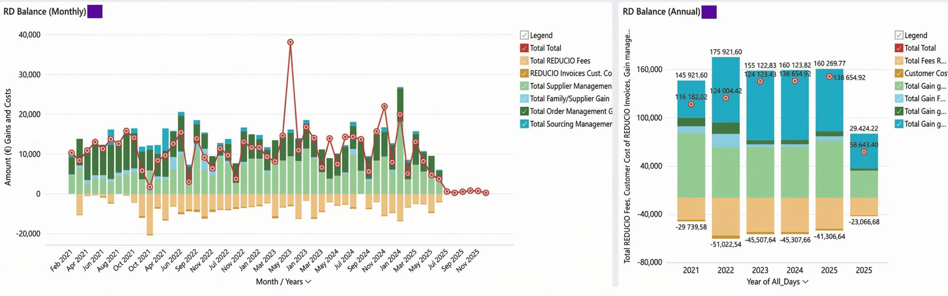The height and width of the screenshot is (296, 948).
Task: Click purple square beside RD Balance (Annual)
Action: [709, 12]
